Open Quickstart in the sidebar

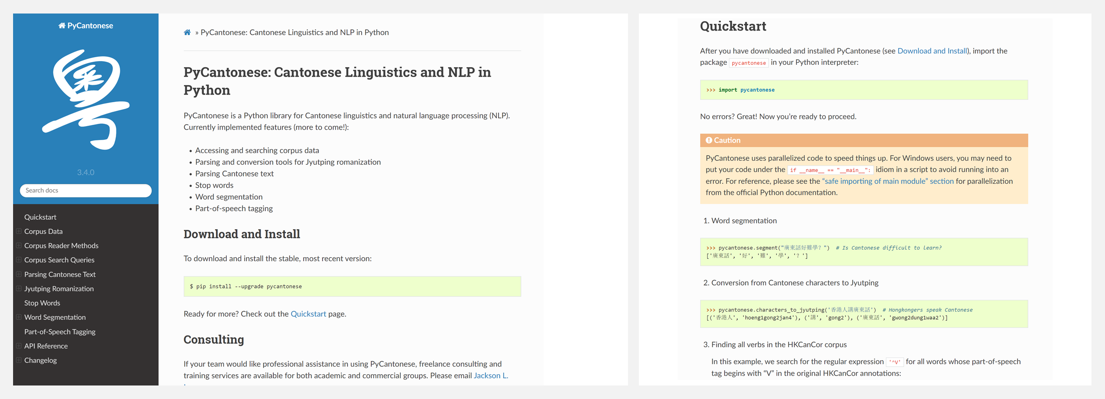point(40,217)
